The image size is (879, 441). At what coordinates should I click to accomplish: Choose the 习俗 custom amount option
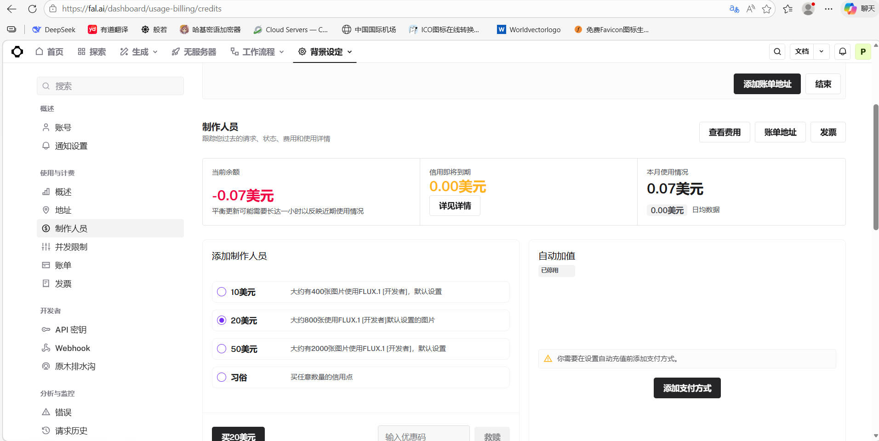[x=222, y=378]
